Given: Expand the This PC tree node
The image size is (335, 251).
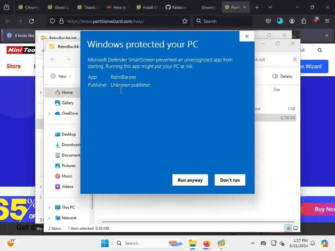Looking at the screenshot, I should pos(49,208).
